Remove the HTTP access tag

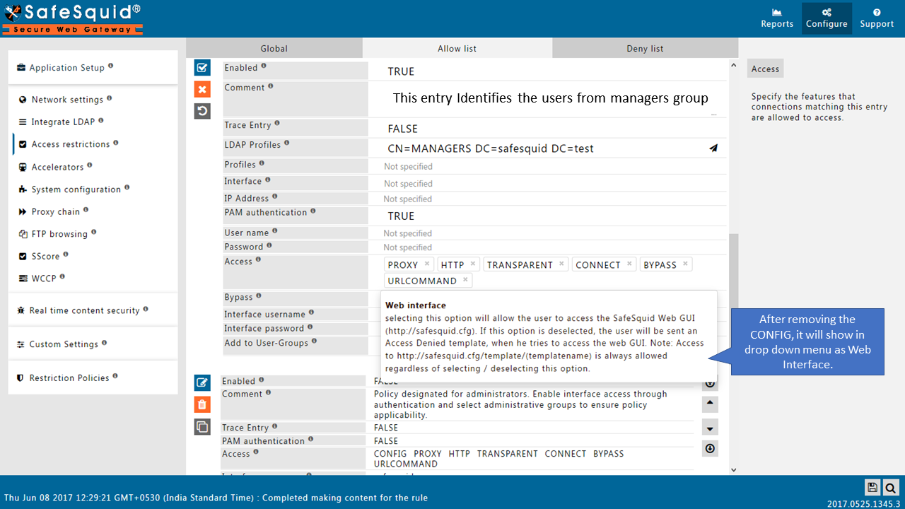pos(473,264)
